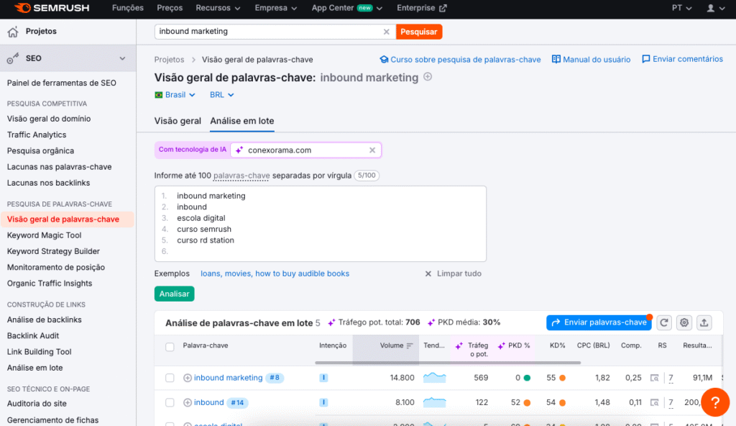
Task: Export the batch analysis table
Action: click(x=704, y=322)
